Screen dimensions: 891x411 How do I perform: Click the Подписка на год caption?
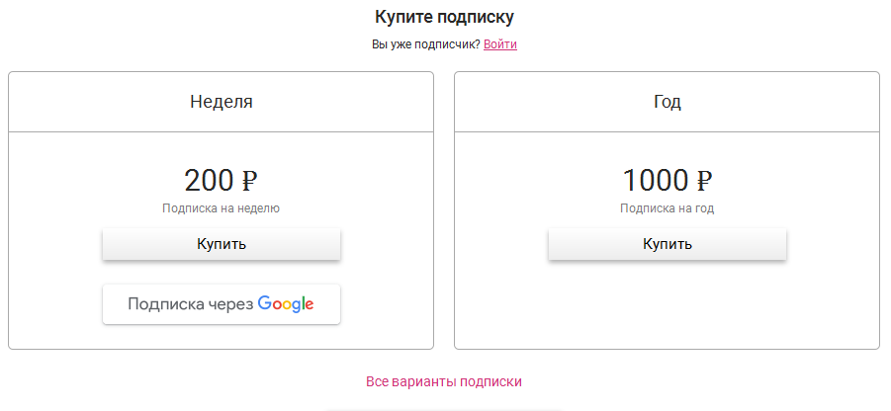[668, 208]
